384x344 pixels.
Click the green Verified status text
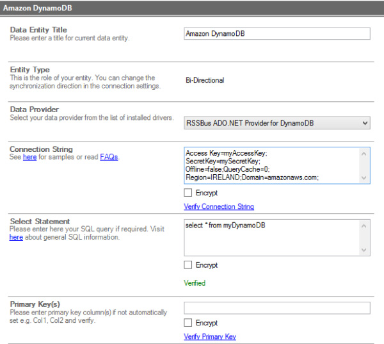(x=195, y=283)
